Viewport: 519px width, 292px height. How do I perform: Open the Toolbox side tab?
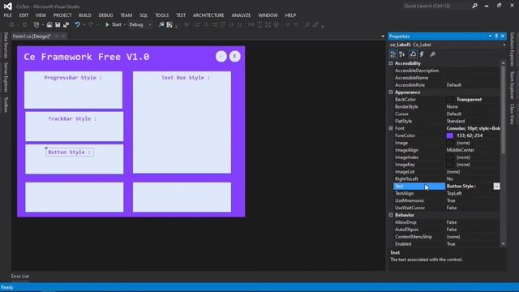[6, 105]
